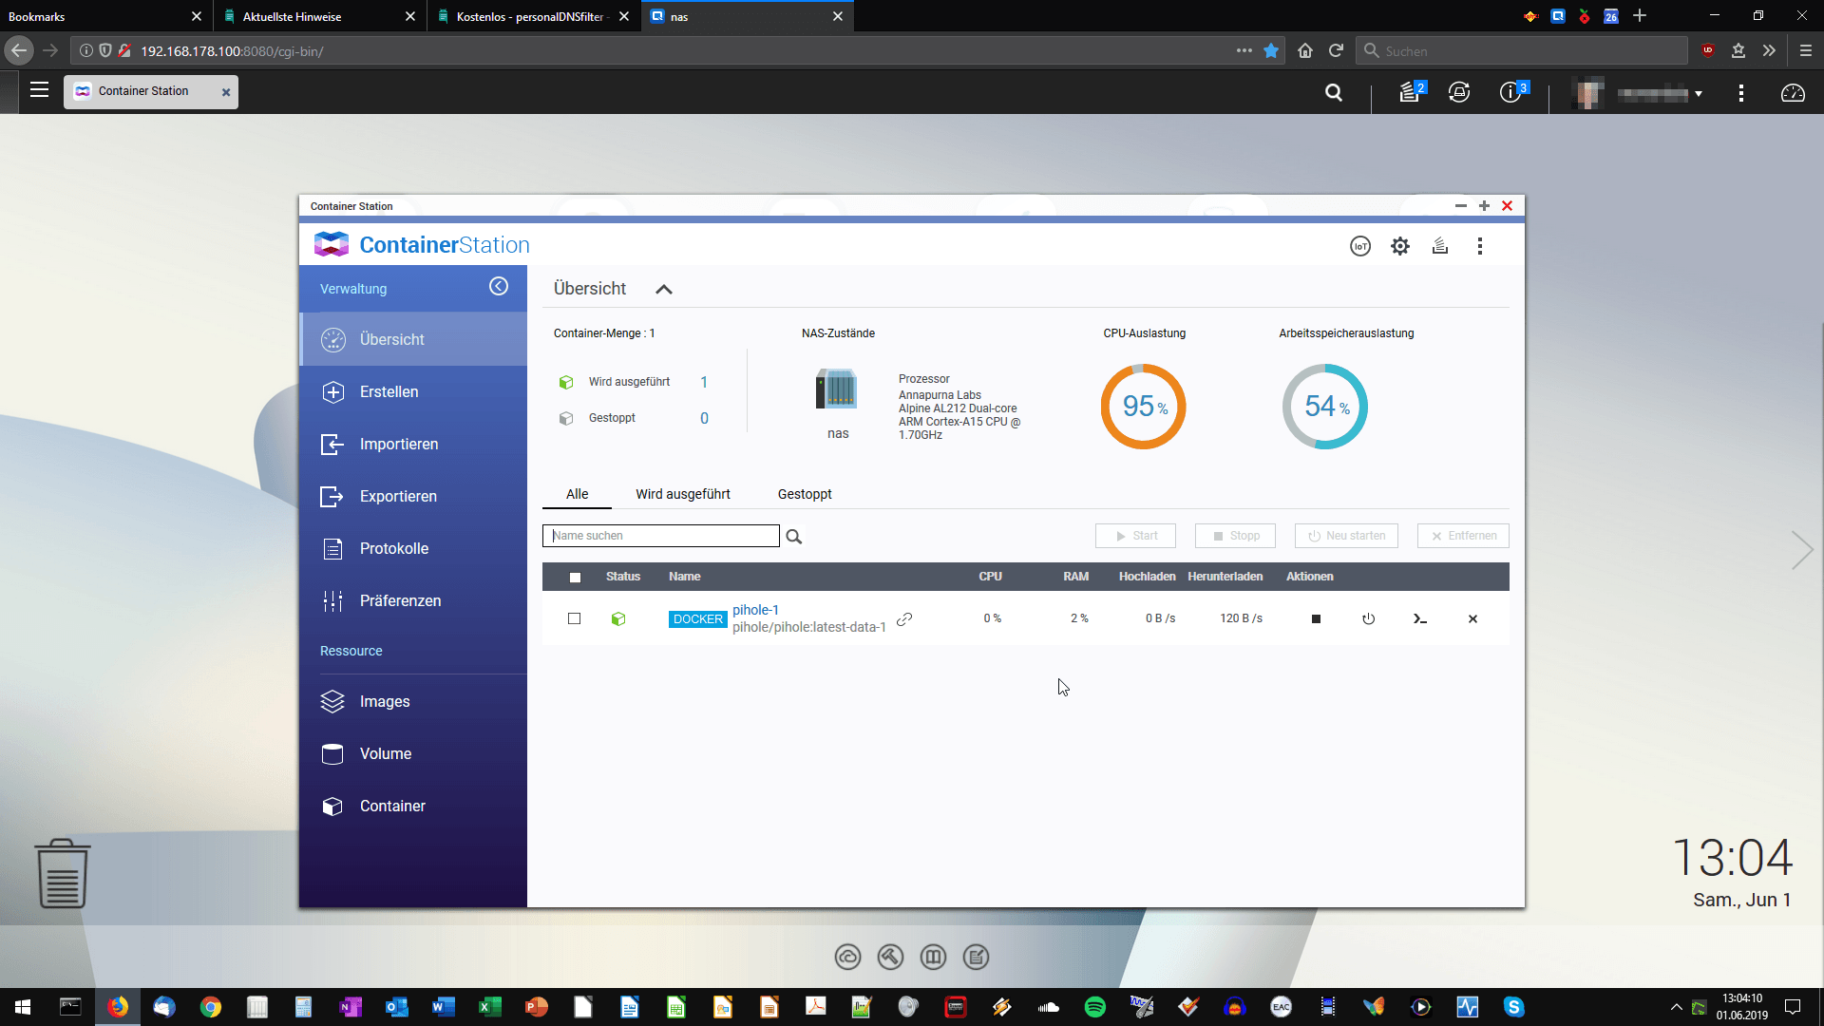Click the container search magnifier icon
Image resolution: width=1824 pixels, height=1026 pixels.
[x=794, y=537]
